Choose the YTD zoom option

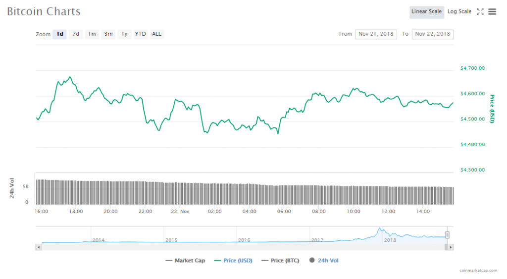point(141,34)
